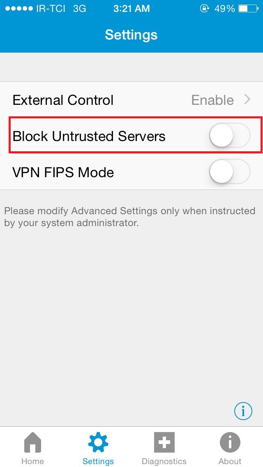Image resolution: width=263 pixels, height=467 pixels.
Task: Select the About tab label
Action: (x=230, y=461)
